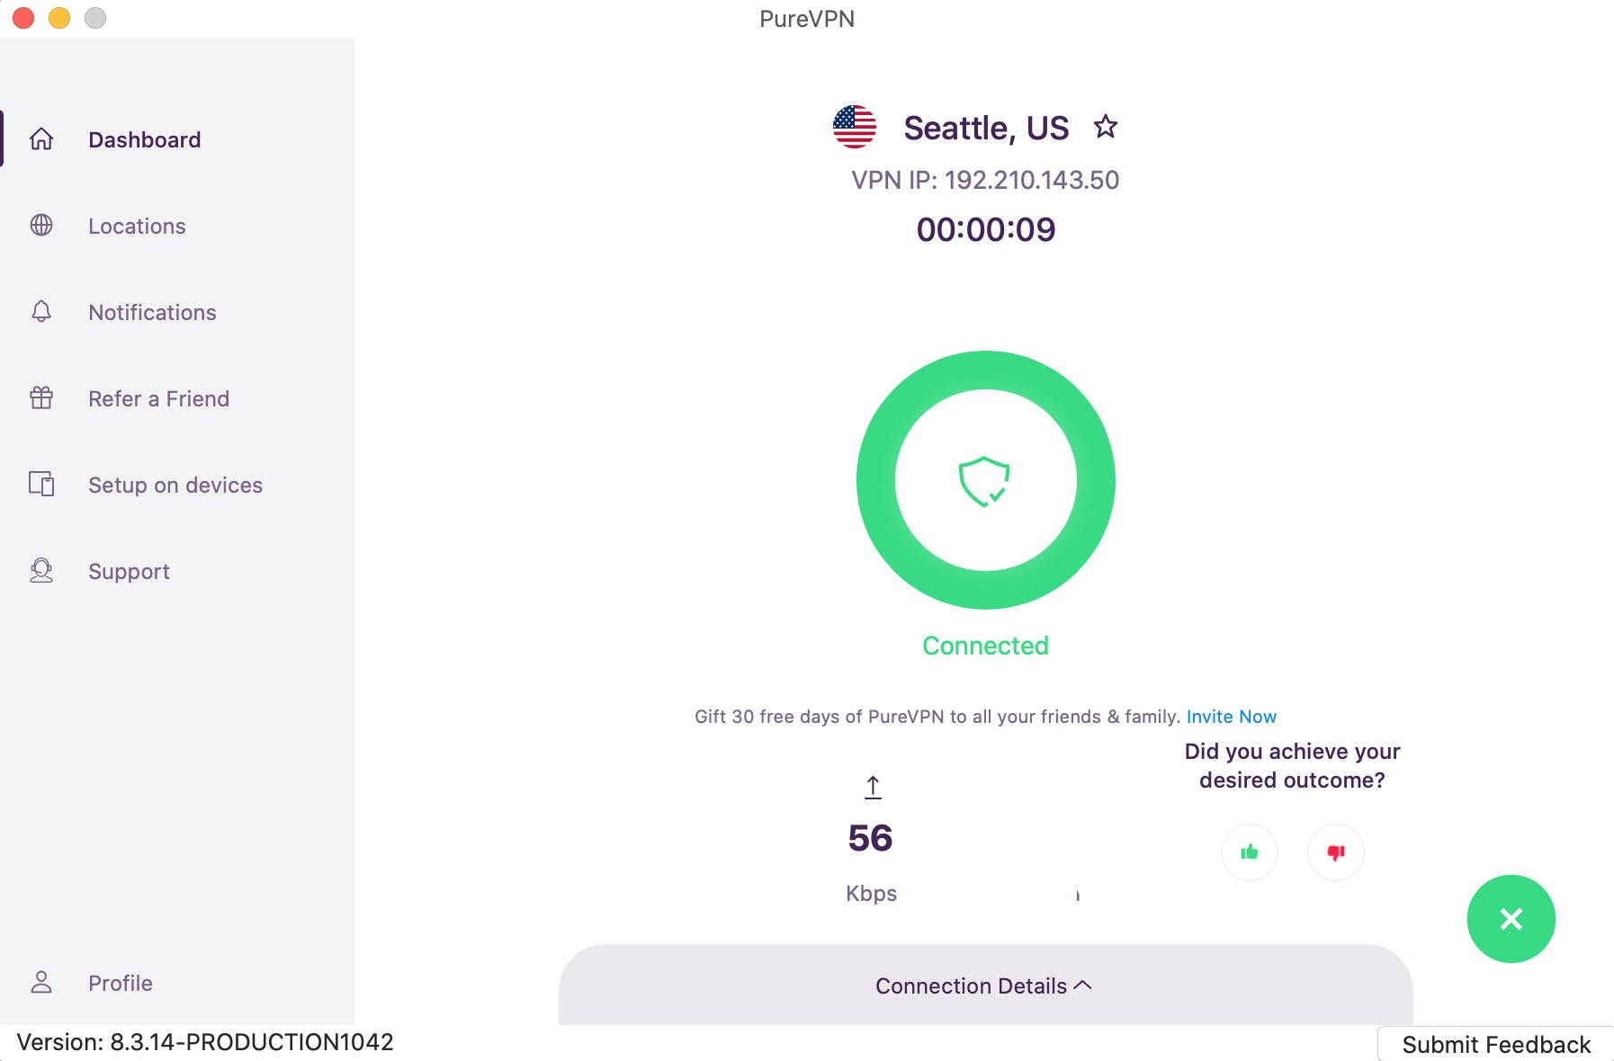This screenshot has height=1061, width=1614.
Task: Click the Profile person icon
Action: click(x=41, y=983)
